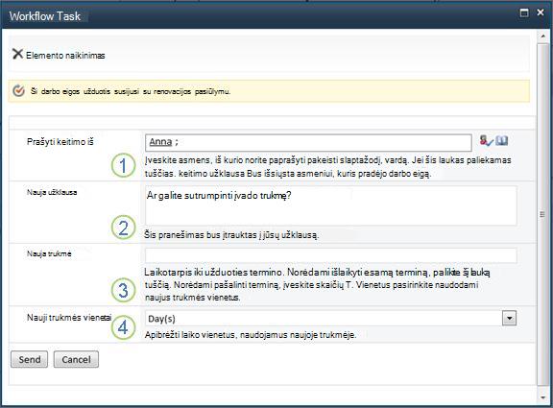Image resolution: width=553 pixels, height=408 pixels.
Task: Click the workflow task checkmark info icon
Action: (18, 91)
